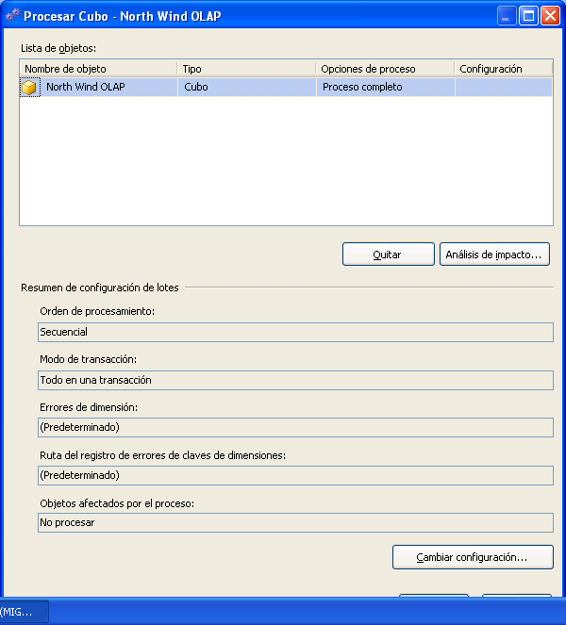The width and height of the screenshot is (566, 625).
Task: Click the Cubo type cell
Action: tap(247, 87)
